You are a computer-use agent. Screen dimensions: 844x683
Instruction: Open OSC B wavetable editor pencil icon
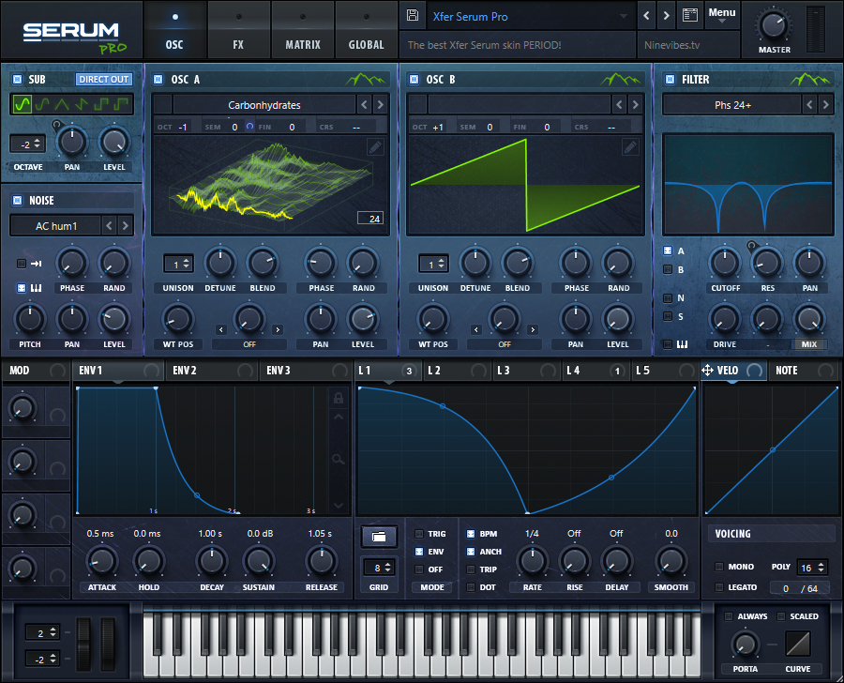[x=630, y=146]
